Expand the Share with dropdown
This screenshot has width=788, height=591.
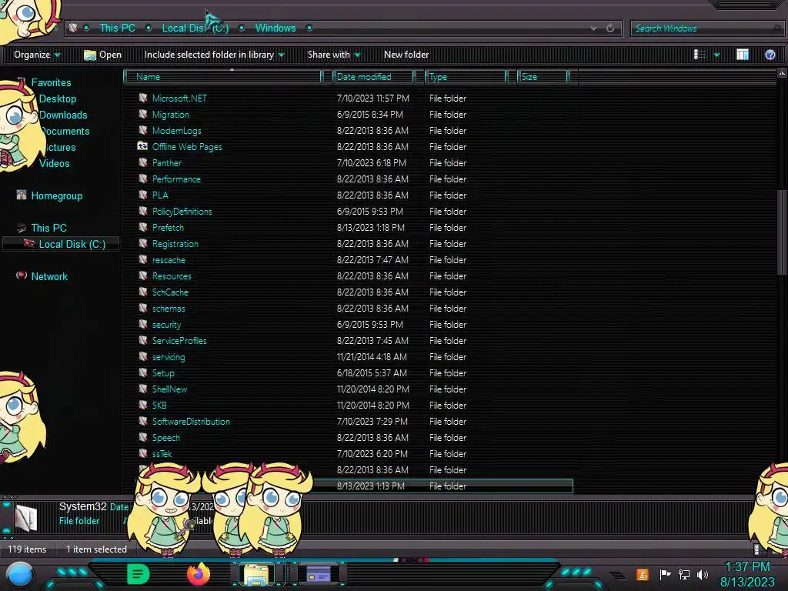point(334,55)
